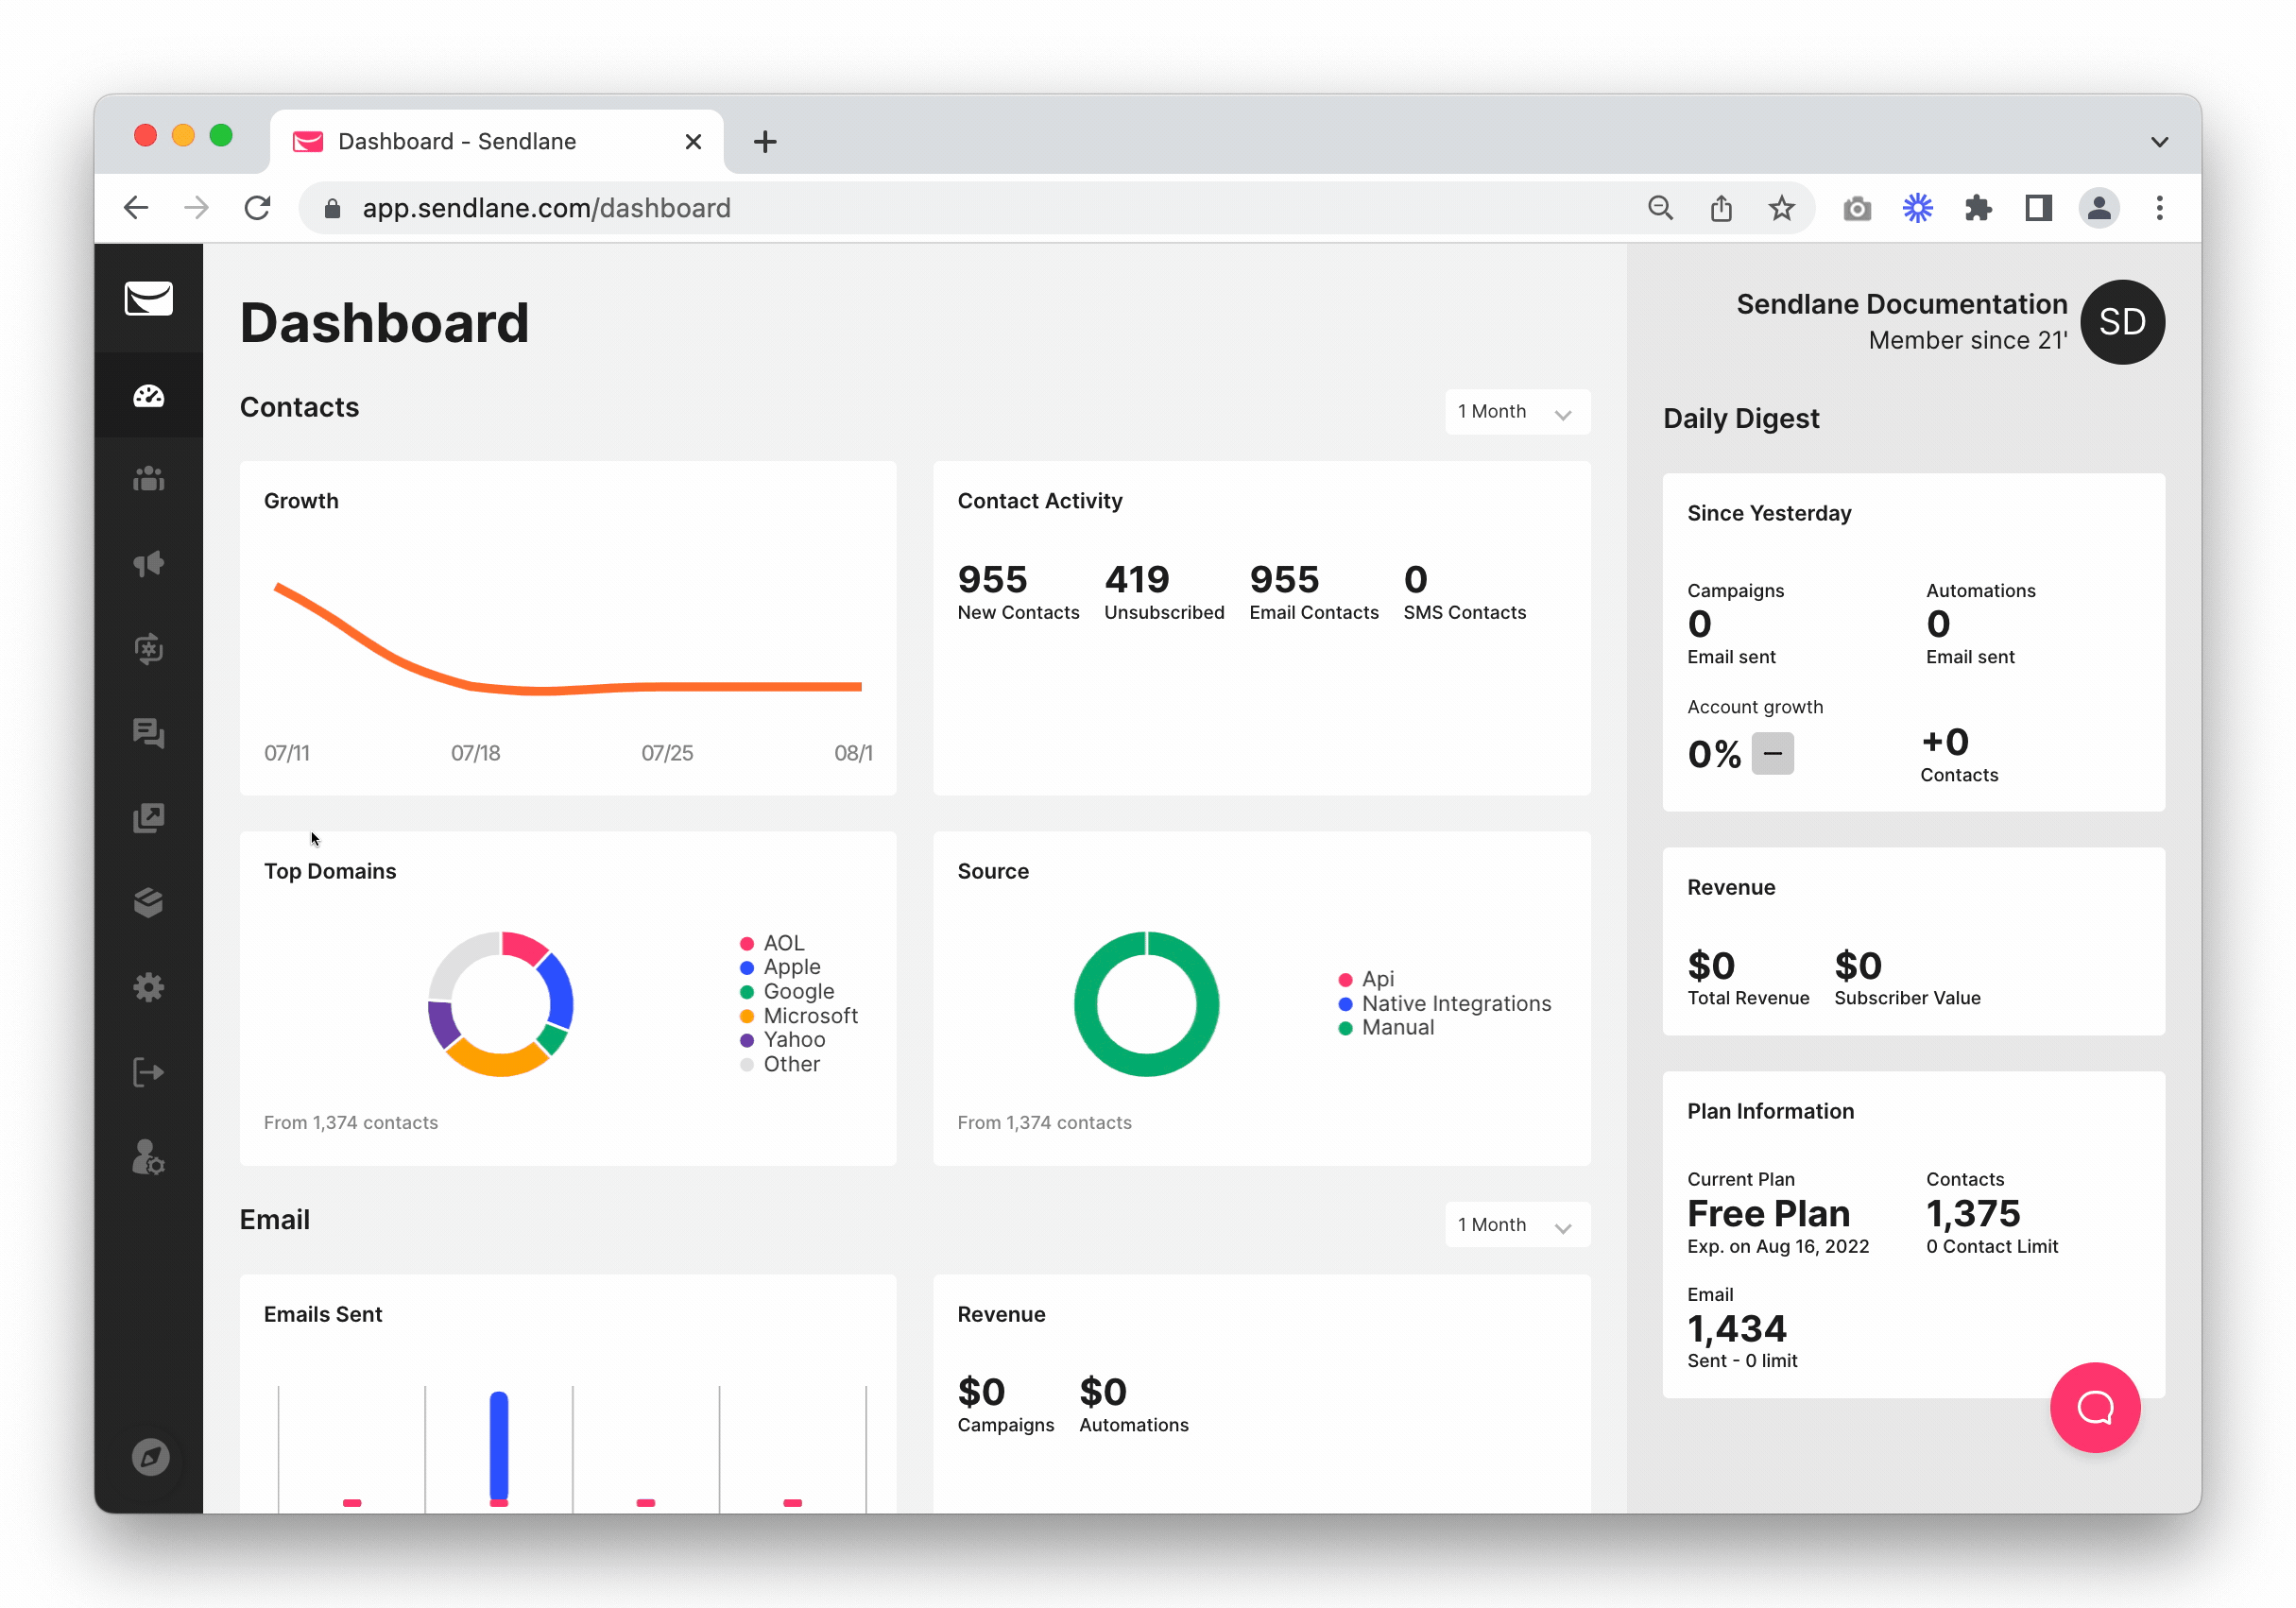Click the 419 Unsubscribed figure
This screenshot has width=2296, height=1608.
click(1136, 580)
